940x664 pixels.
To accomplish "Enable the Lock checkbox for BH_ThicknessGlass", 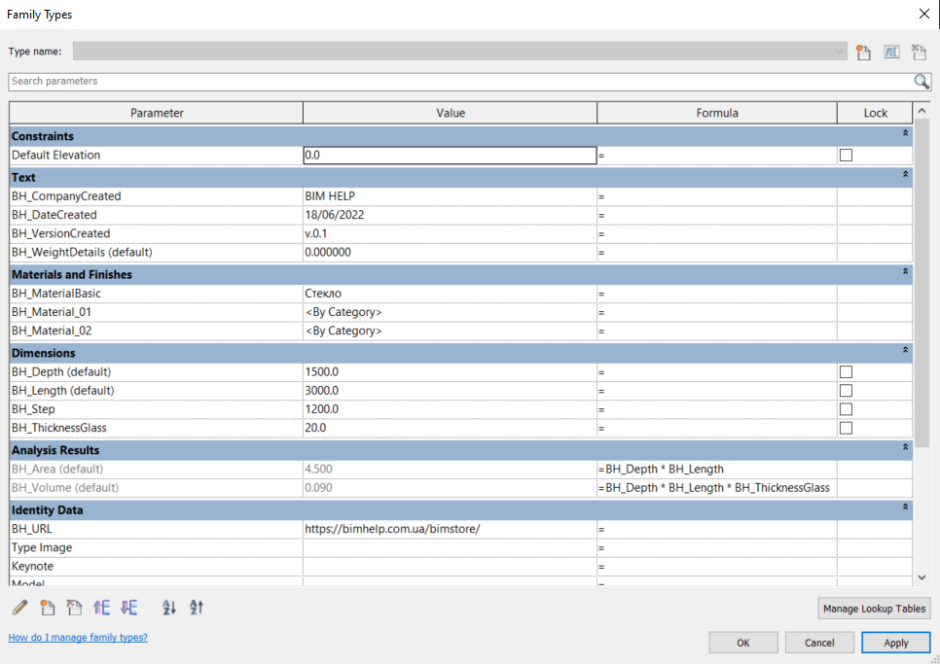I will (x=846, y=428).
